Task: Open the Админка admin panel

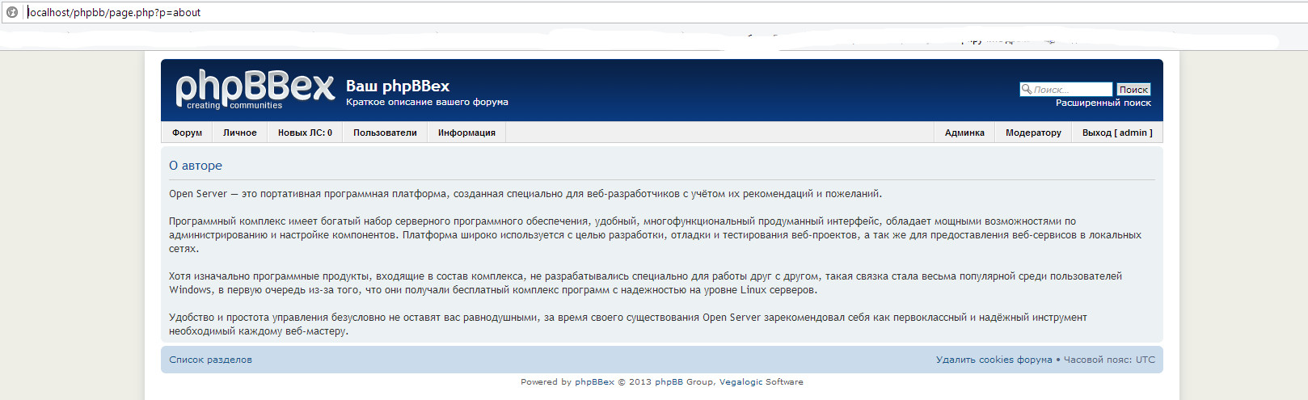Action: tap(964, 133)
